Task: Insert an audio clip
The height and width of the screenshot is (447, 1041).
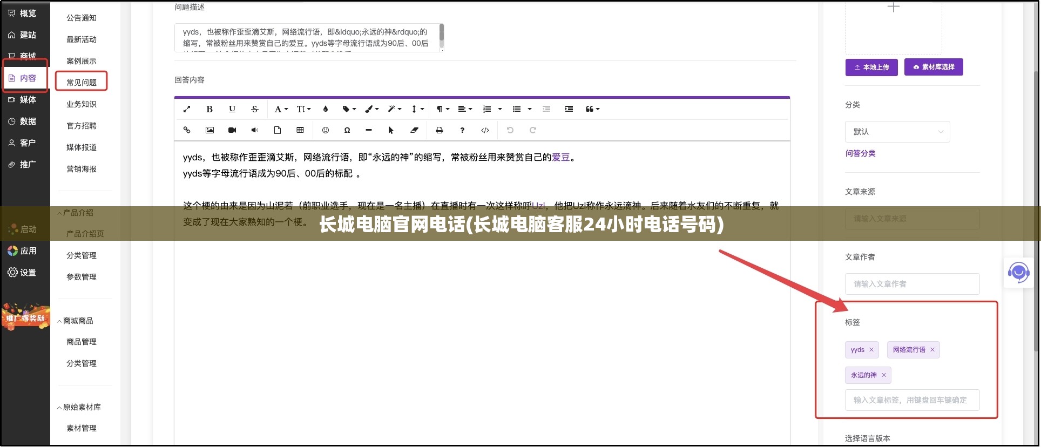Action: click(255, 130)
